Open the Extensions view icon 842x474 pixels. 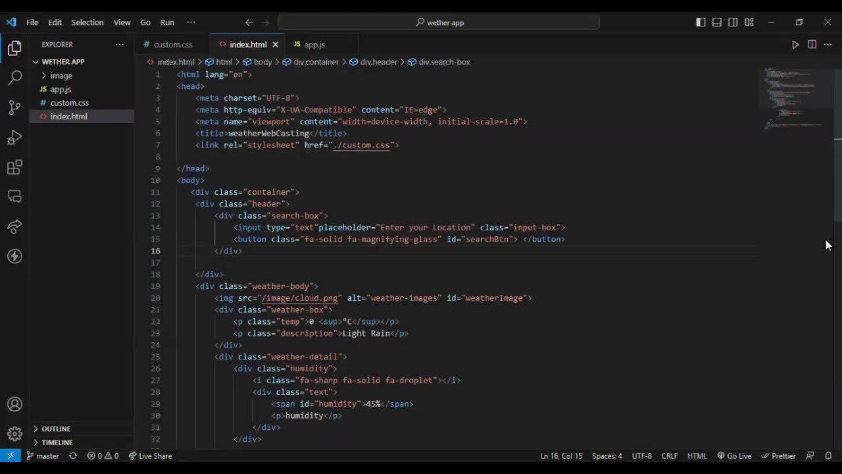click(14, 167)
